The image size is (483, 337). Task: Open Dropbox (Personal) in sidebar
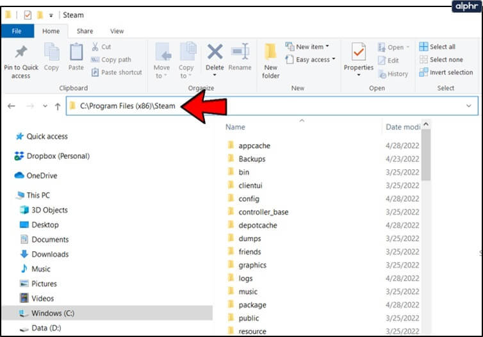click(52, 156)
